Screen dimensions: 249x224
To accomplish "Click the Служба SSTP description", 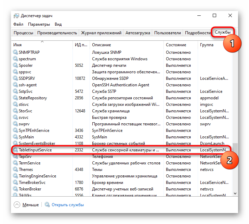I will [x=104, y=91].
